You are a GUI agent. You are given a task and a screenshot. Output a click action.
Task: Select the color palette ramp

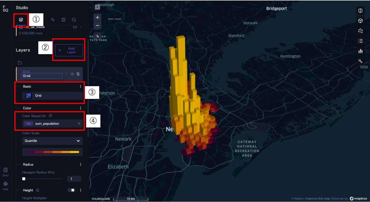point(52,152)
